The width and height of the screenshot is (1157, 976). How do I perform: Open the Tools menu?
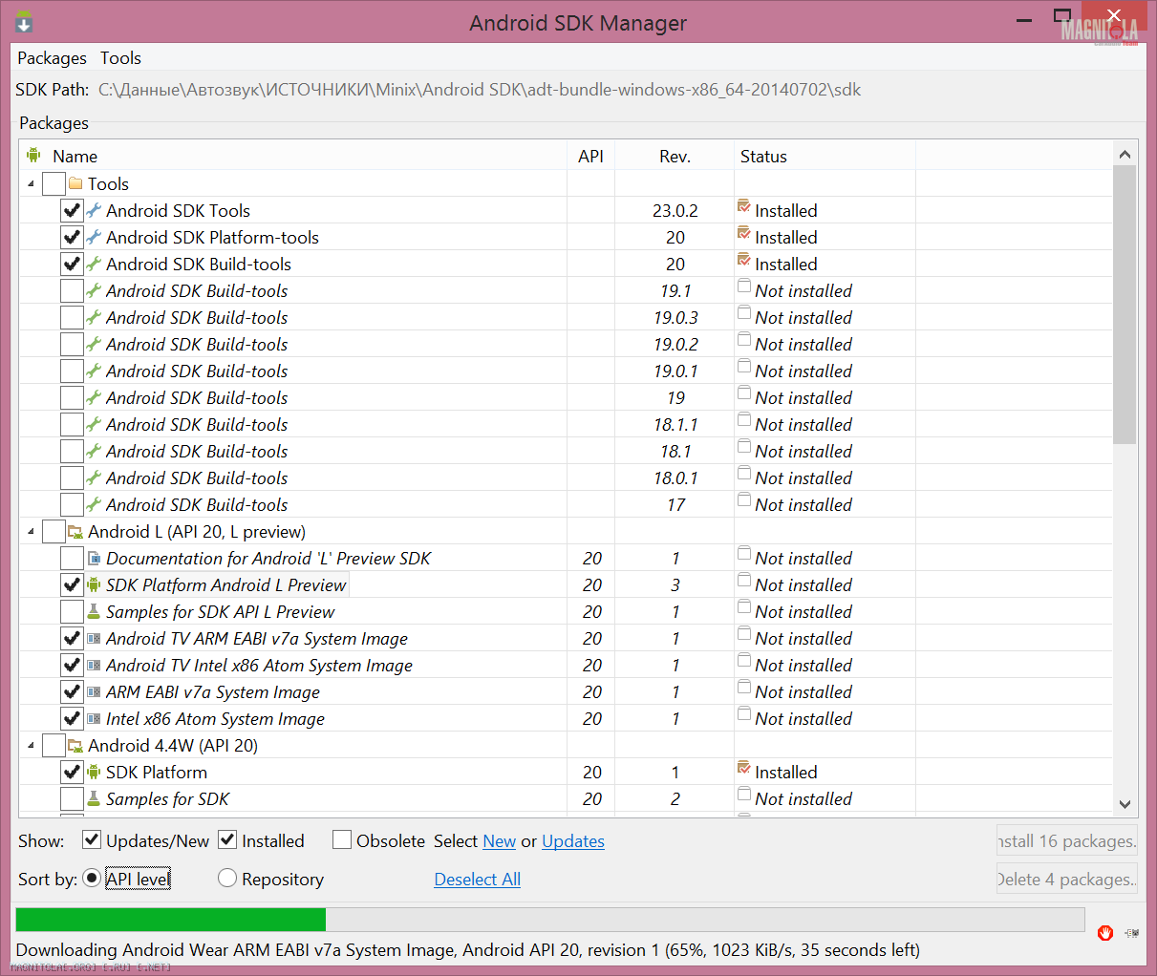(120, 58)
